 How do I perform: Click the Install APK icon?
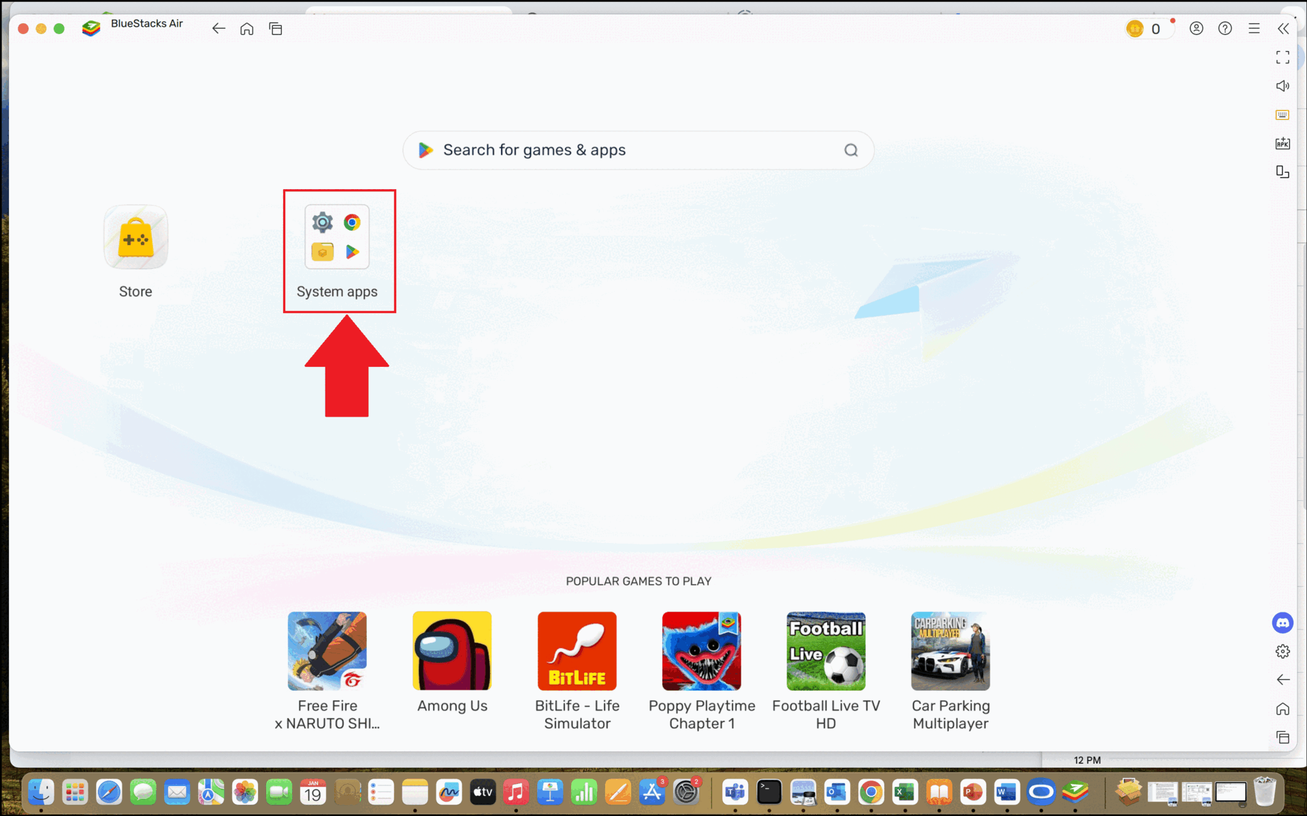click(x=1282, y=144)
